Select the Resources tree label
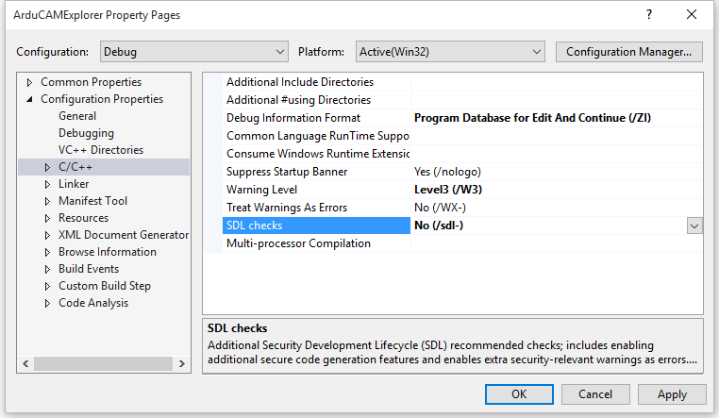719x418 pixels. [83, 218]
